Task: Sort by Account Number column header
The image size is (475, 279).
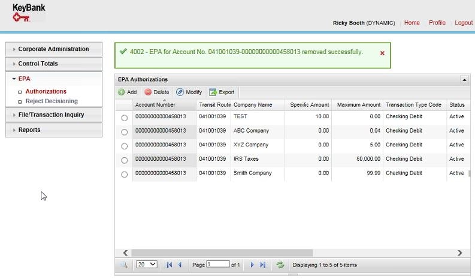Action: tap(165, 105)
